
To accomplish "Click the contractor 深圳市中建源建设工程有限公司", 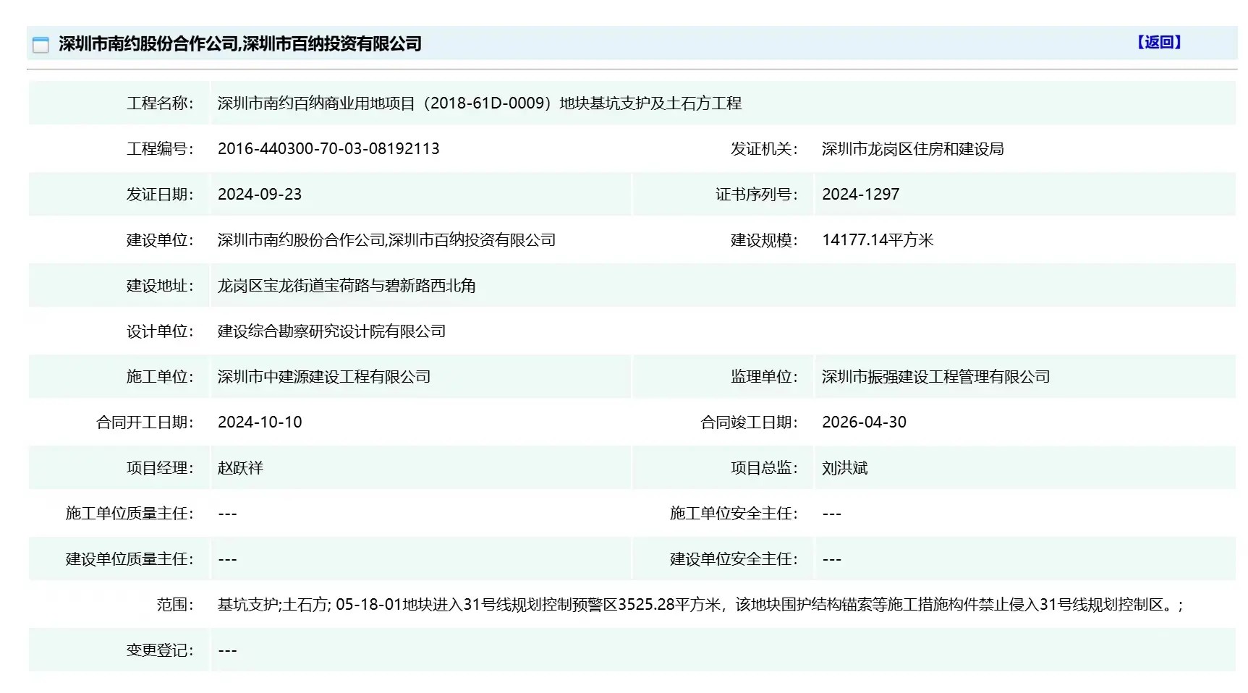I will (x=324, y=377).
